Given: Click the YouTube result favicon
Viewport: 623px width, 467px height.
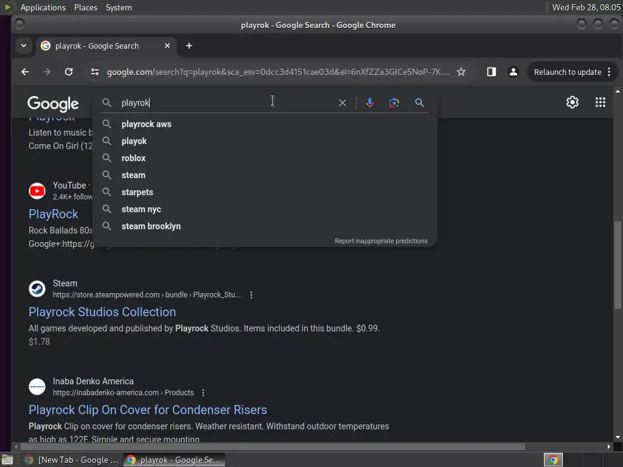Looking at the screenshot, I should (x=37, y=191).
